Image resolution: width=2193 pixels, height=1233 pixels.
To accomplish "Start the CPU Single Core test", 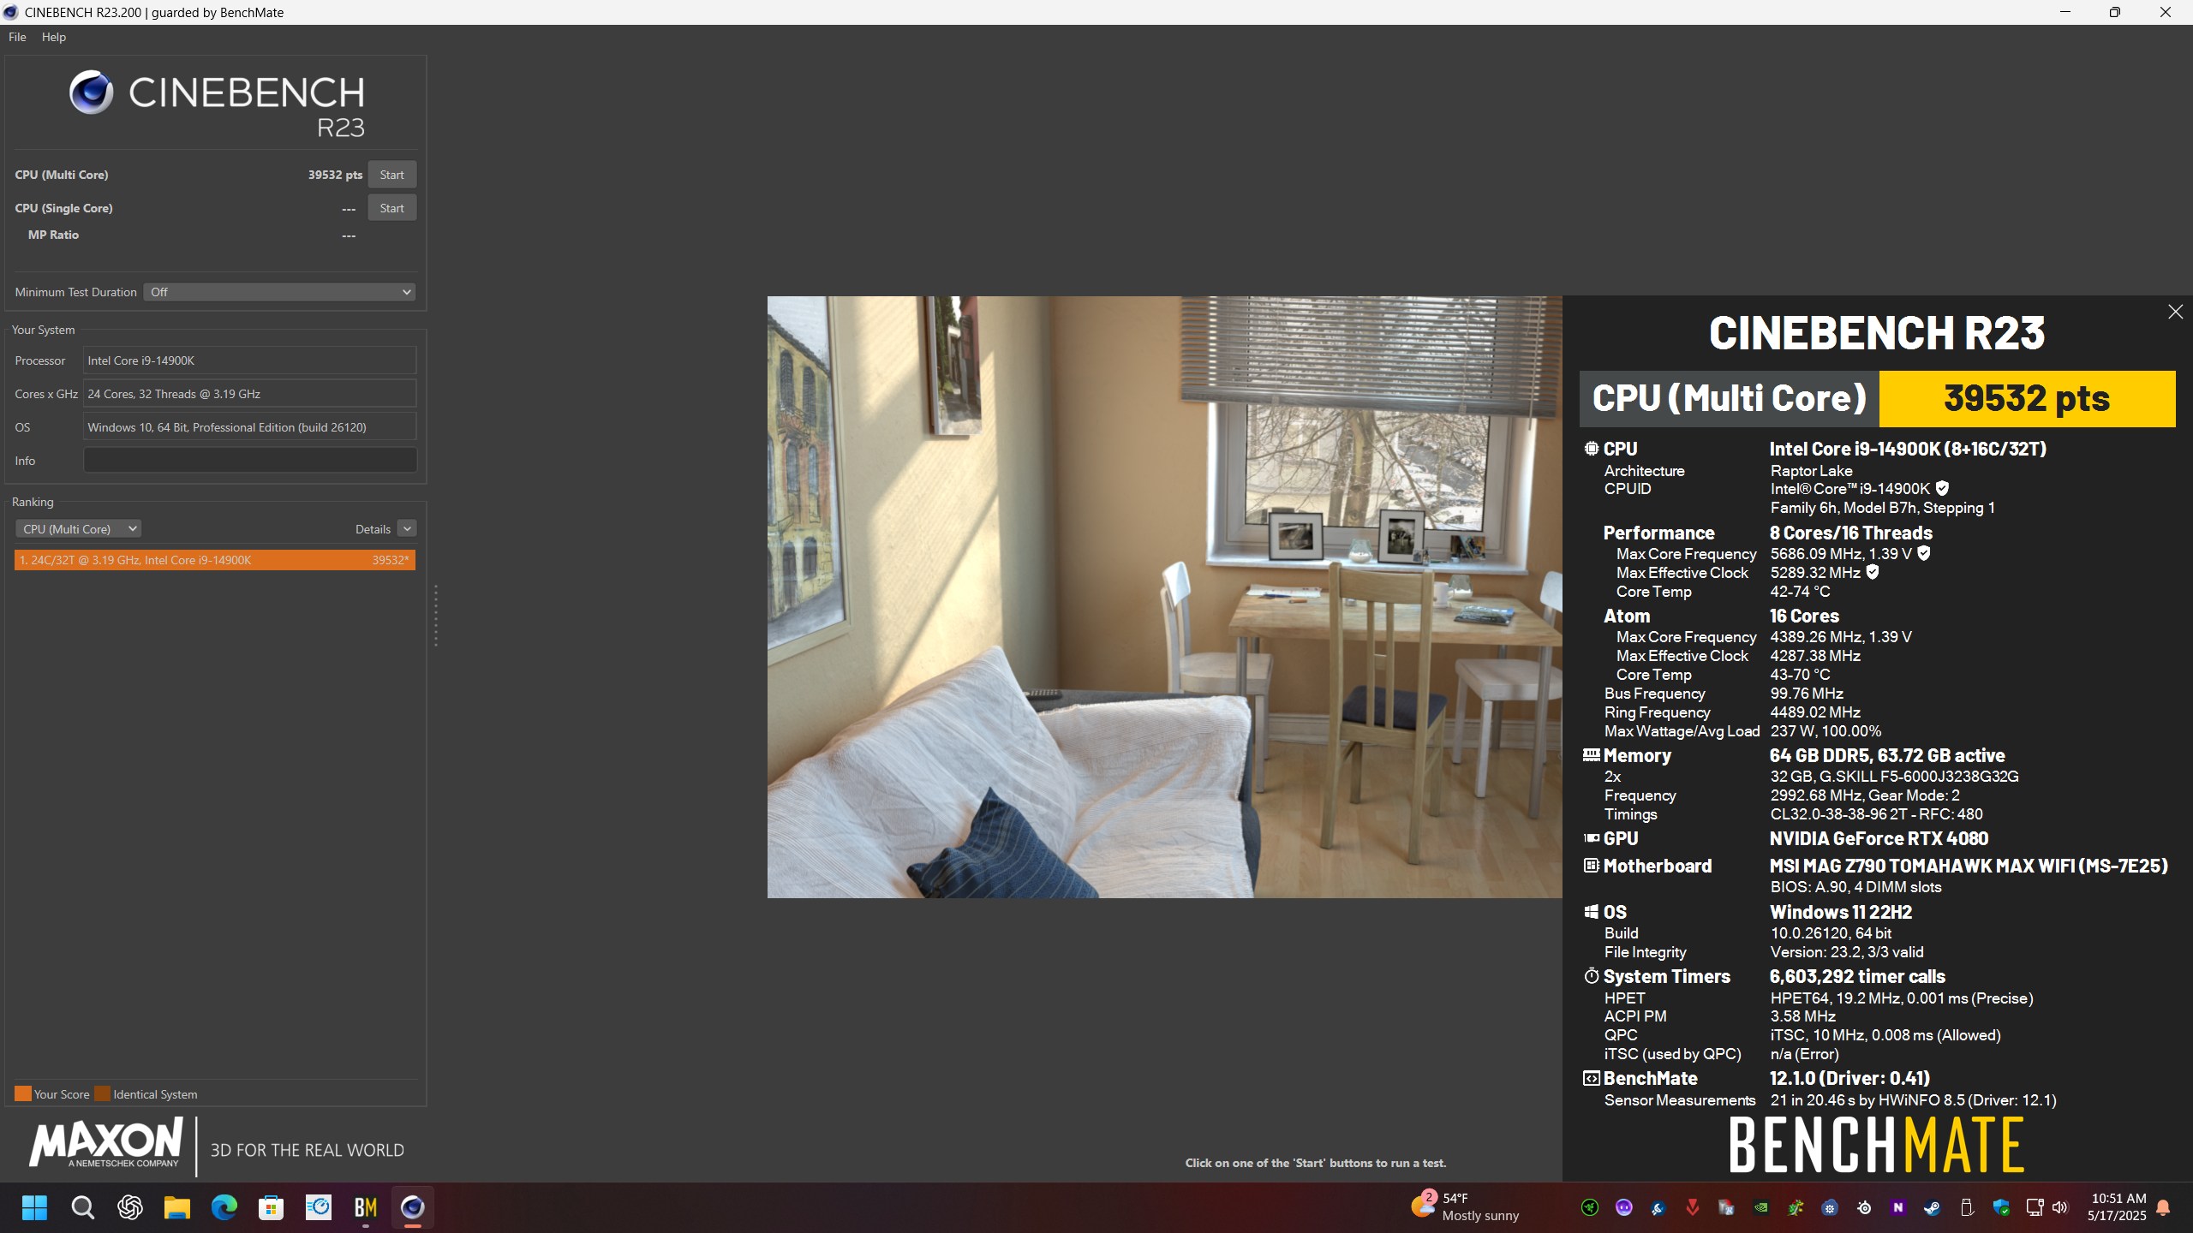I will point(391,208).
